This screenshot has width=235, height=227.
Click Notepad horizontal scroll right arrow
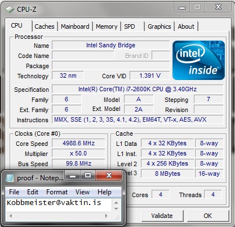tap(107, 216)
